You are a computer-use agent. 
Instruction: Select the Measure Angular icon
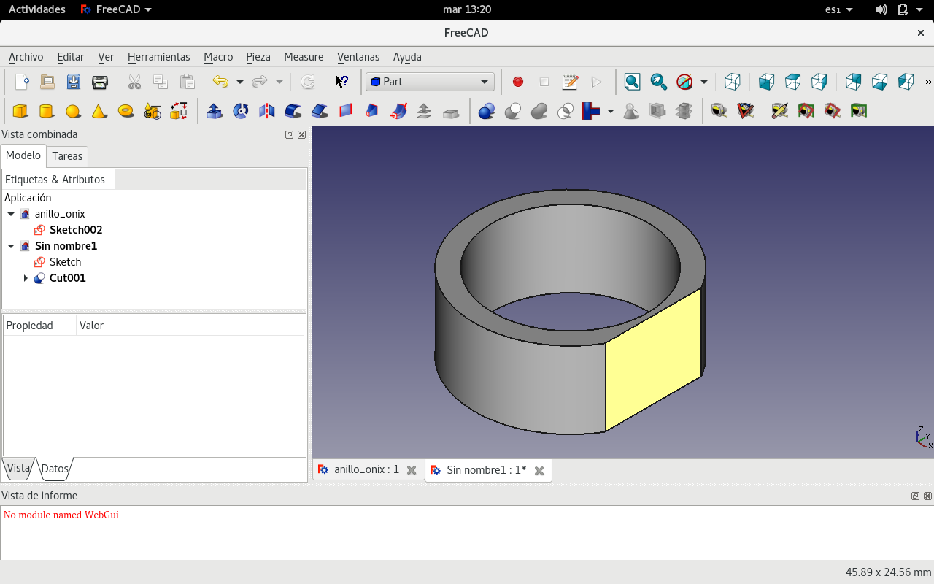coord(746,111)
